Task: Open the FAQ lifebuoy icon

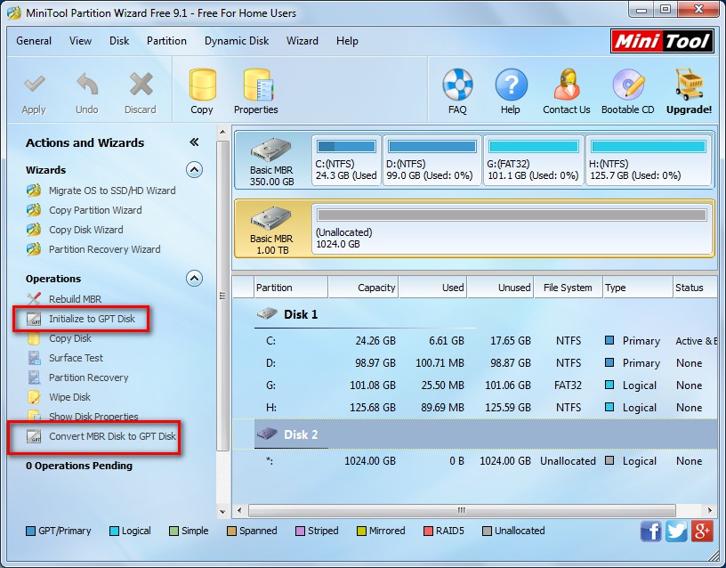Action: 457,85
